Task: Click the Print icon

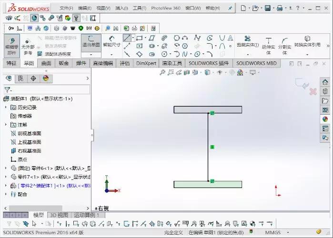Action: tap(280, 8)
